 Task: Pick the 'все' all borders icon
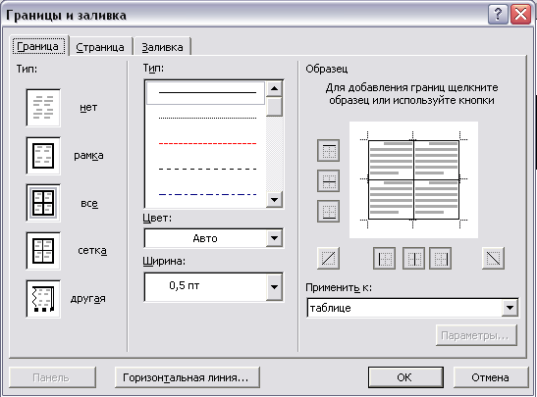point(43,204)
